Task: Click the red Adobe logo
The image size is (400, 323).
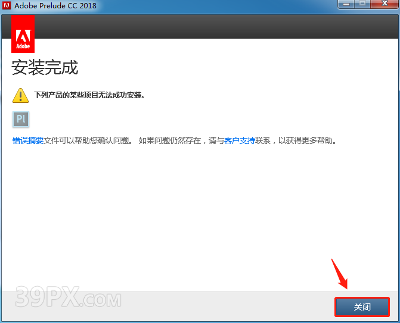Action: point(23,34)
